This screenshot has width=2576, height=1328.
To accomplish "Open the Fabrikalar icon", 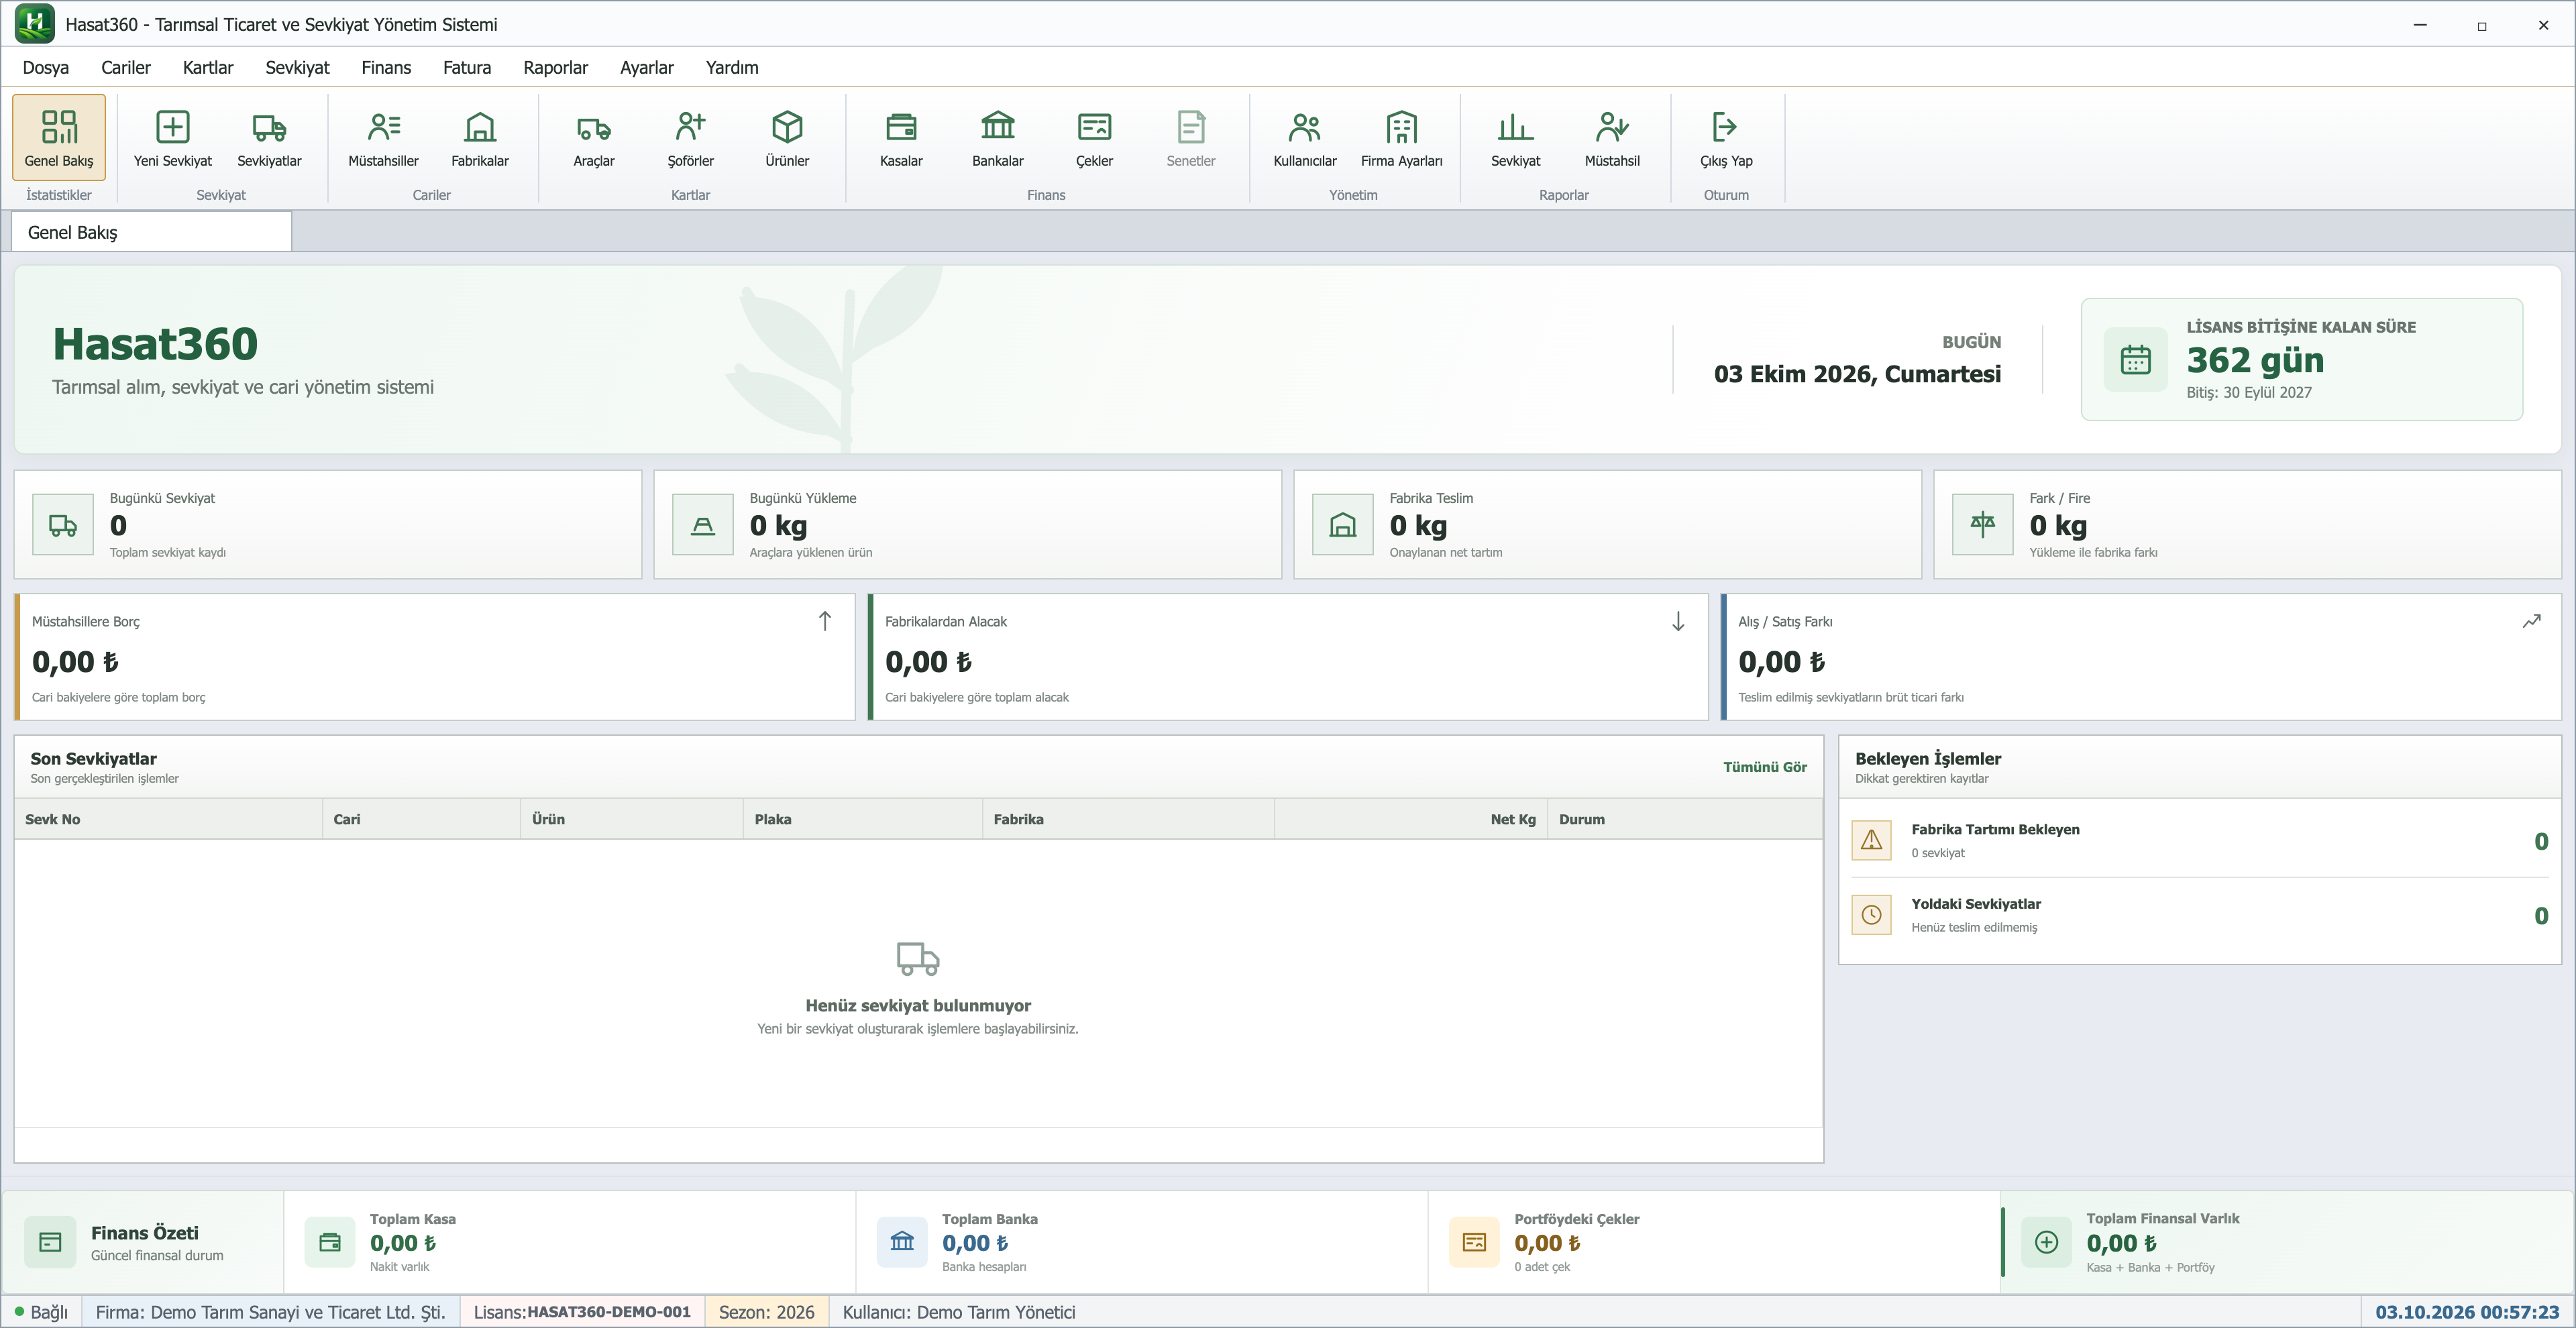I will pyautogui.click(x=480, y=137).
